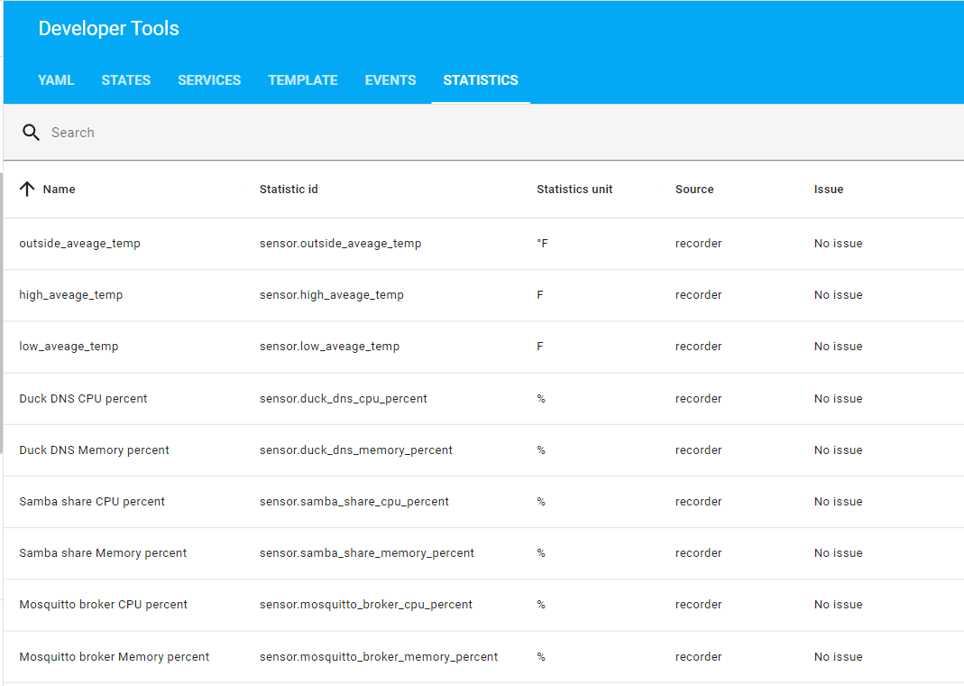This screenshot has height=686, width=964.
Task: Click the search magnifier icon
Action: coord(31,133)
